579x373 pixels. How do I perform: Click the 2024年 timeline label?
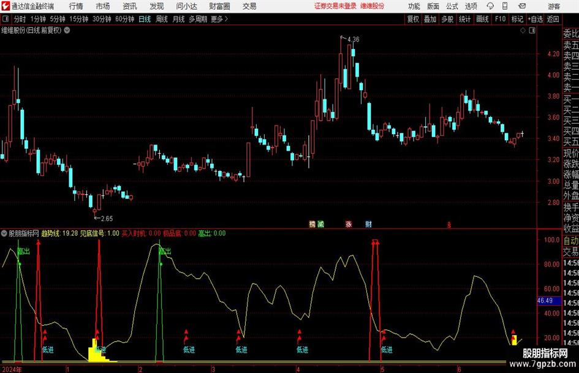[x=12, y=369]
